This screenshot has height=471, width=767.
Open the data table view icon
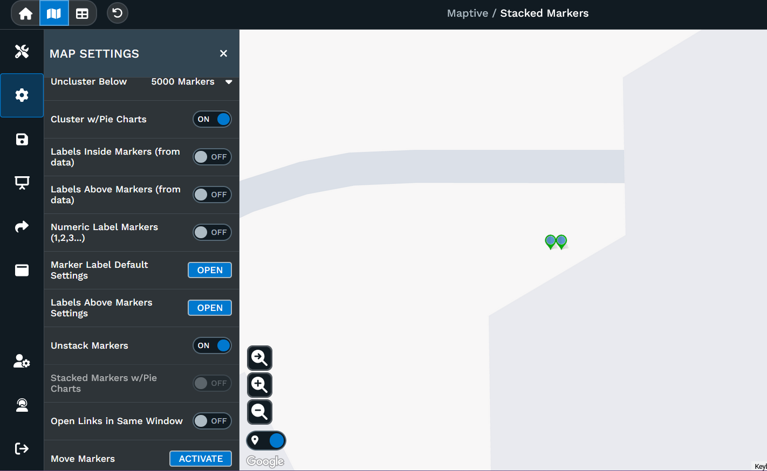82,13
